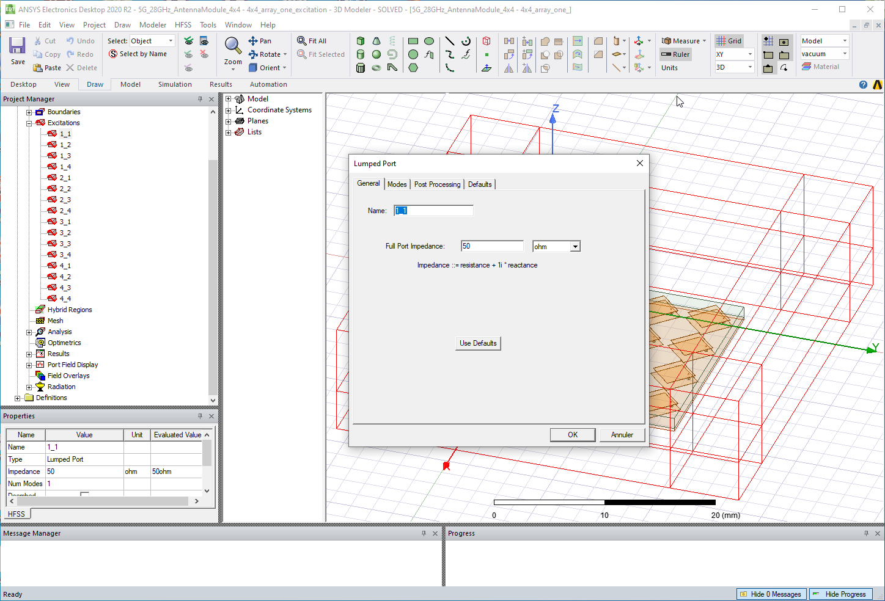Click the Use Defaults button
The width and height of the screenshot is (885, 601).
tap(478, 343)
